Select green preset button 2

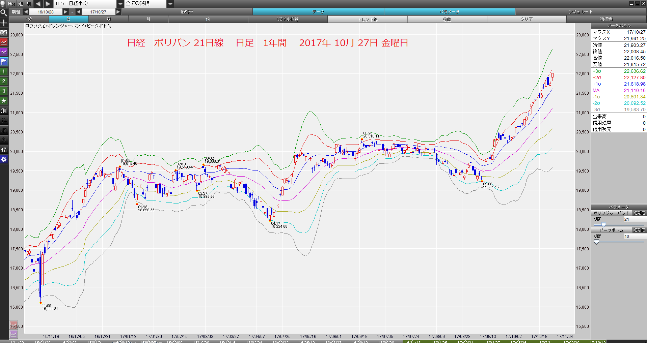click(4, 81)
